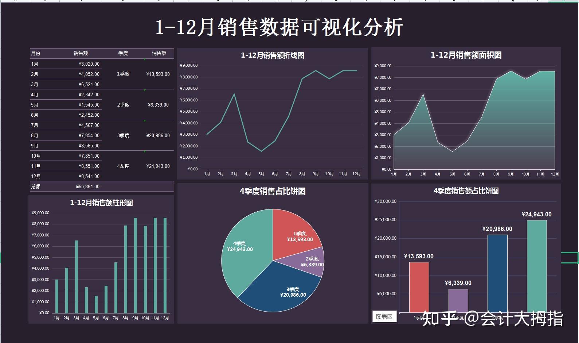This screenshot has height=343, width=579.
Task: Click the ¥7,854.00 cell for 8月
Action: [x=89, y=135]
